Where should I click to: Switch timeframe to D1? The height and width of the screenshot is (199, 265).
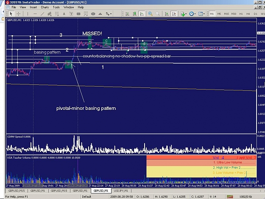[255, 14]
